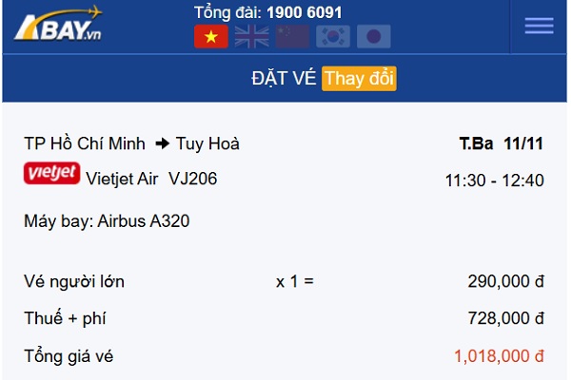
Task: Click the flight date T.Ba 11/11
Action: 502,144
